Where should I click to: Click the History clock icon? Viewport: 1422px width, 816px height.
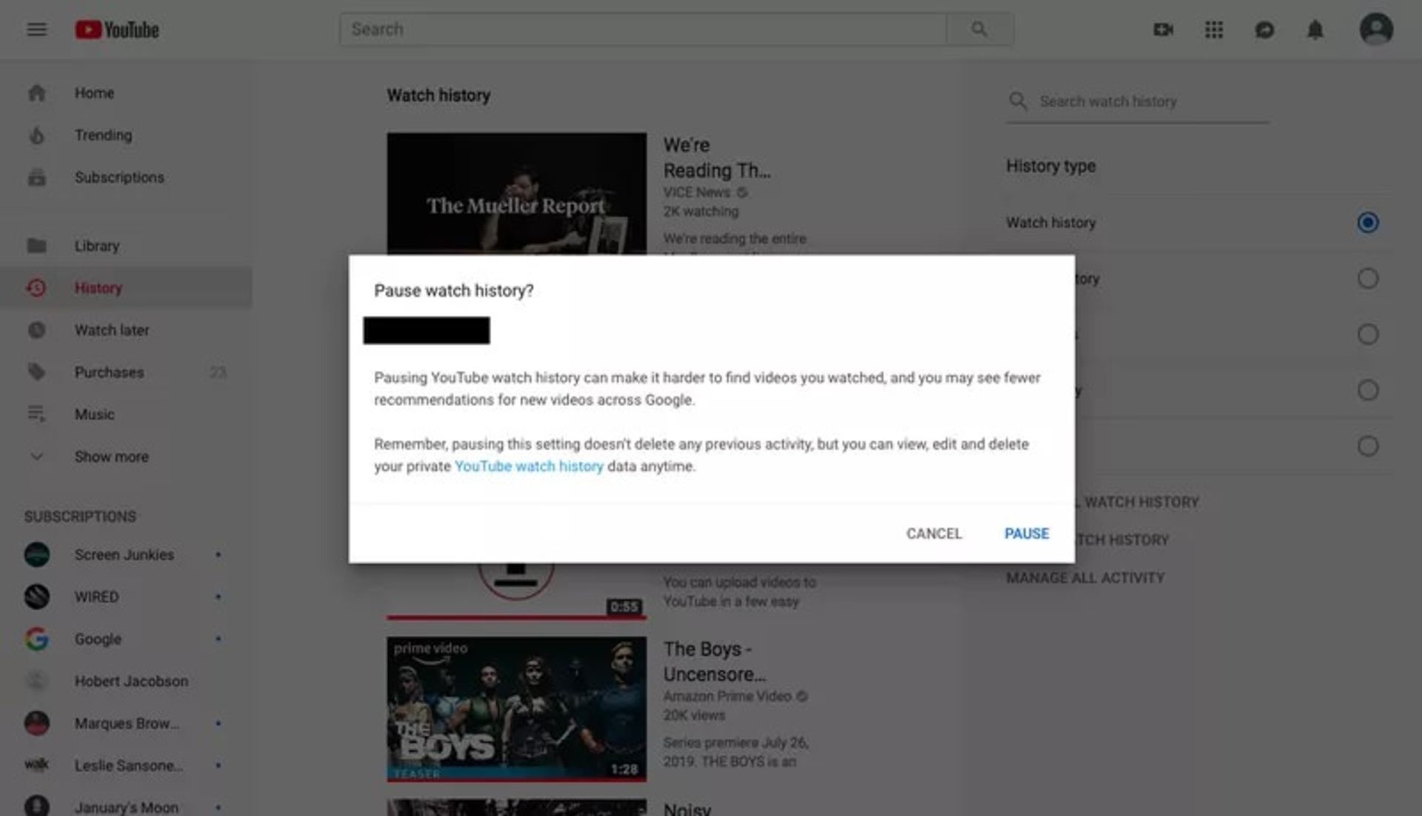click(x=36, y=287)
